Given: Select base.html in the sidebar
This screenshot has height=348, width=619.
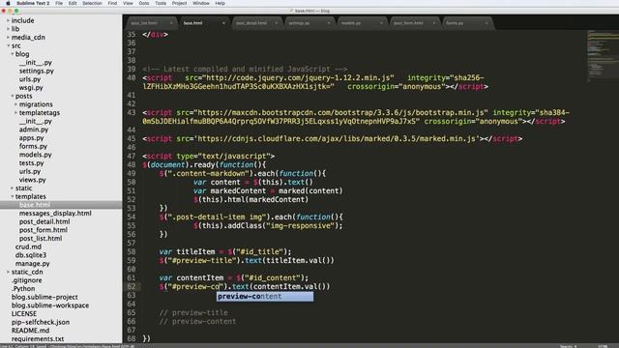Looking at the screenshot, I should coord(35,205).
